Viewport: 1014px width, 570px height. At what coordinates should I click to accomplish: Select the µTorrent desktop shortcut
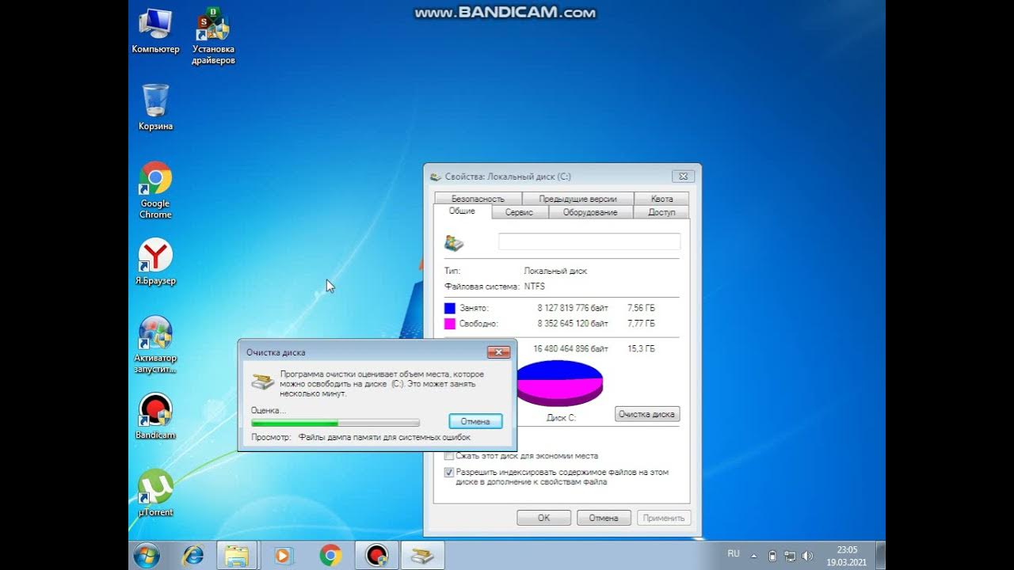[155, 492]
